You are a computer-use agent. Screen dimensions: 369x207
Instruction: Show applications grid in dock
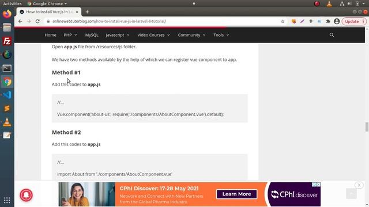coord(7,200)
